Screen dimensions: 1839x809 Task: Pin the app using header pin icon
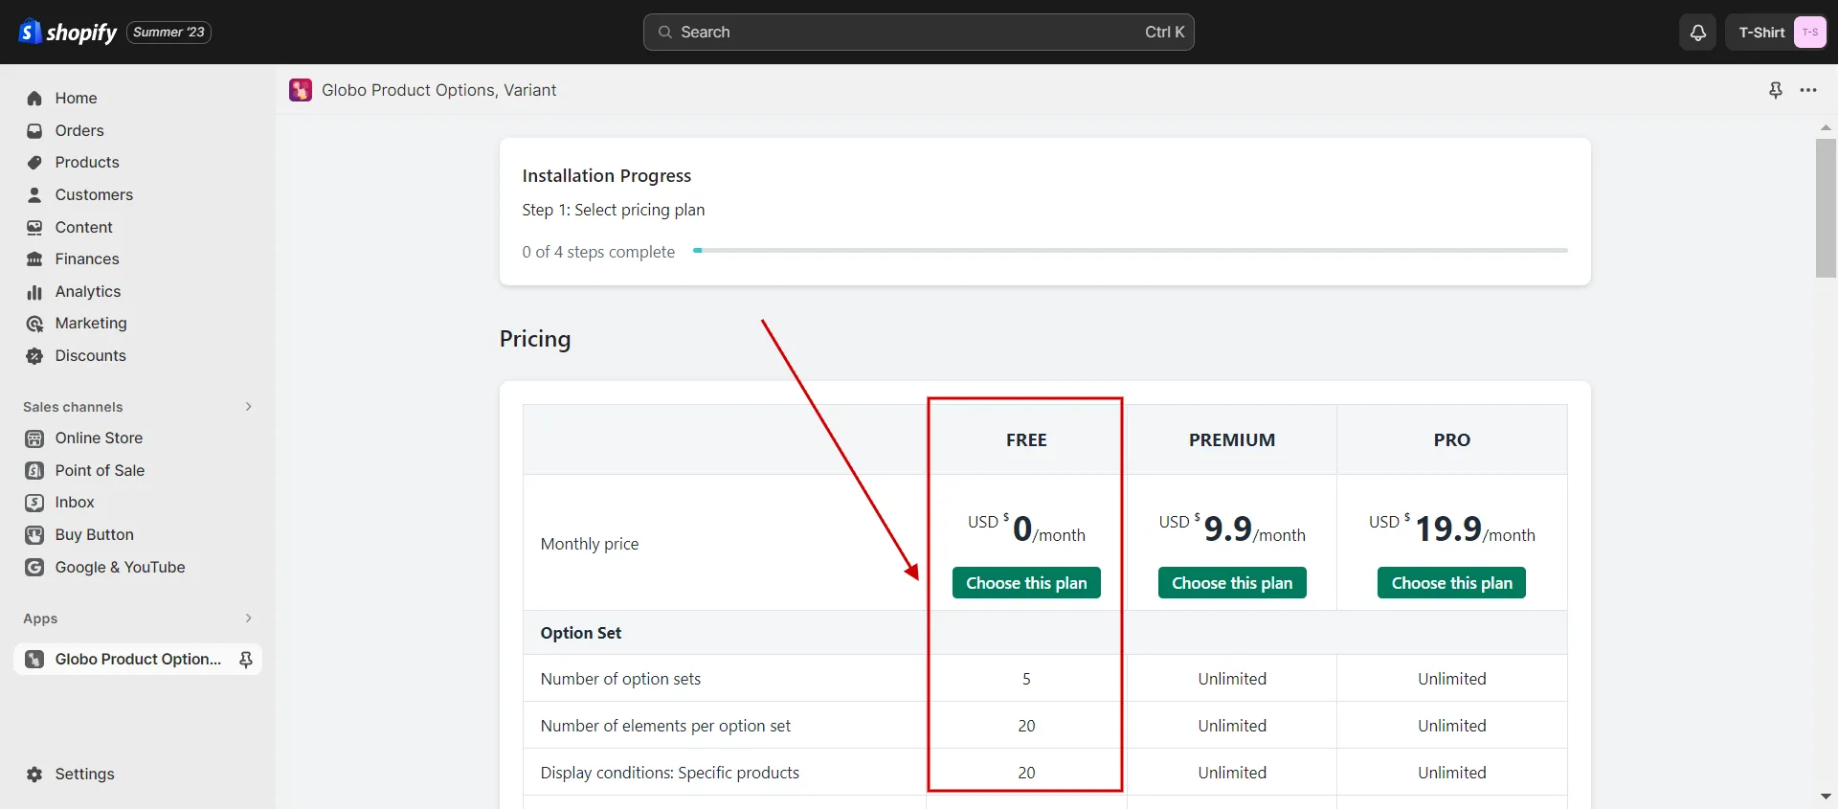tap(1776, 90)
